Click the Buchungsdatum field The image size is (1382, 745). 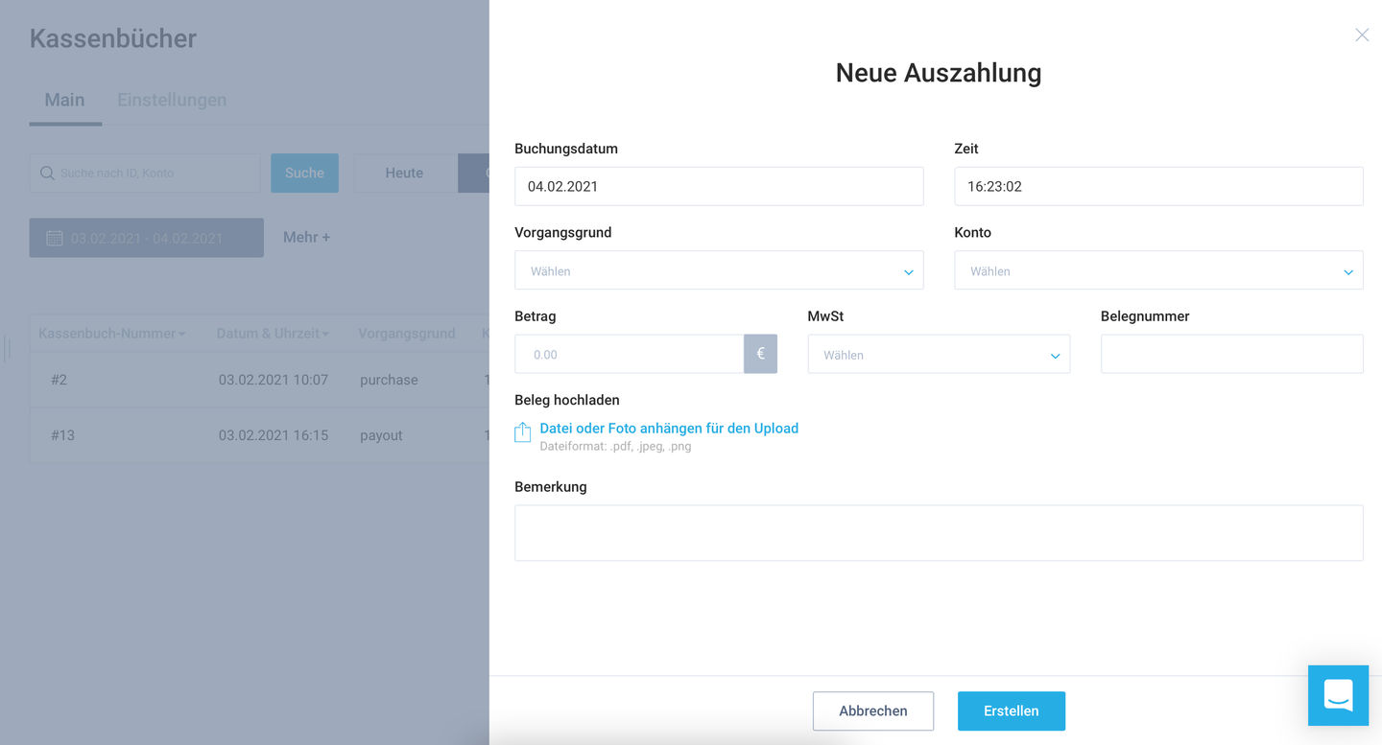(x=719, y=186)
